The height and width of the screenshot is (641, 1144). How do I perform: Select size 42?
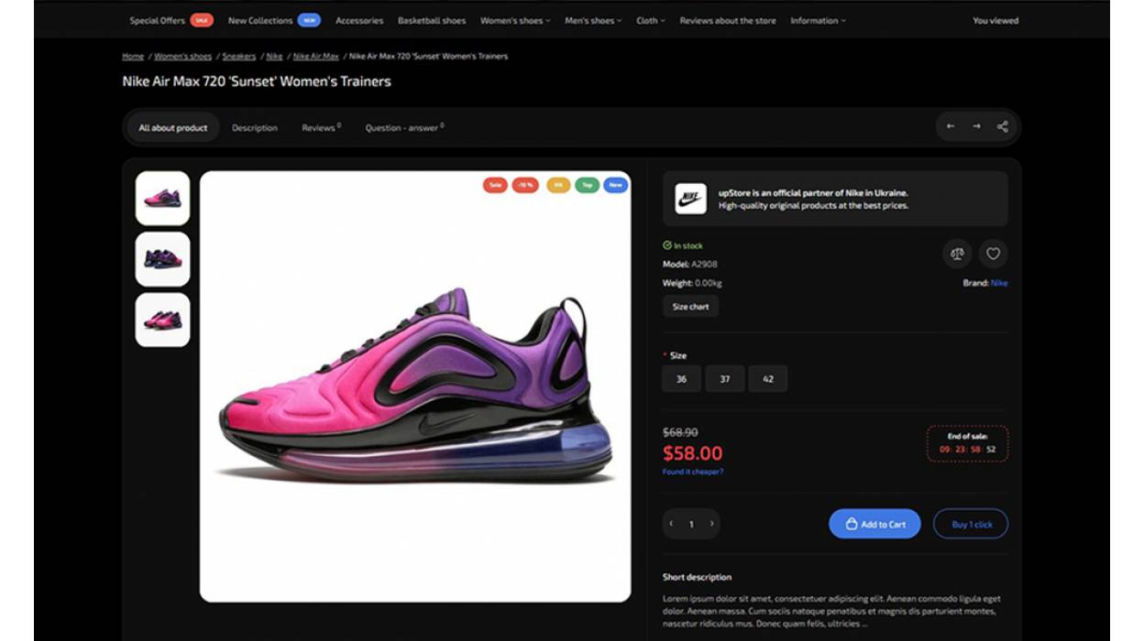(768, 378)
